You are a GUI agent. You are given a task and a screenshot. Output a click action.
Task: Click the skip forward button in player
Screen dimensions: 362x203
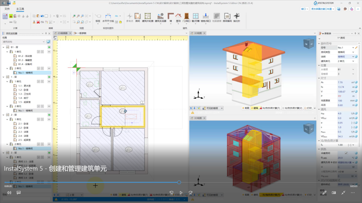coord(190,193)
